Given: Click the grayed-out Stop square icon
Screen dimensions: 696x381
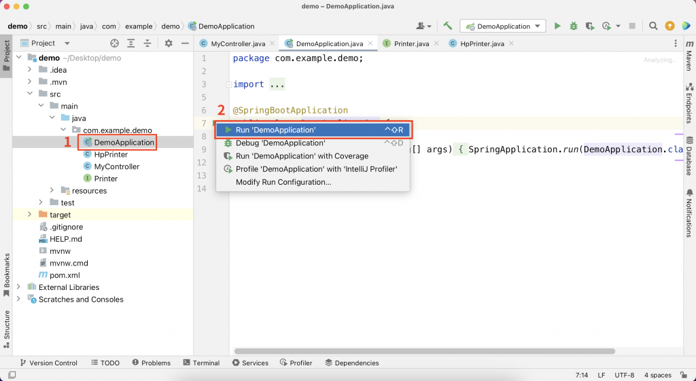Looking at the screenshot, I should [x=633, y=26].
